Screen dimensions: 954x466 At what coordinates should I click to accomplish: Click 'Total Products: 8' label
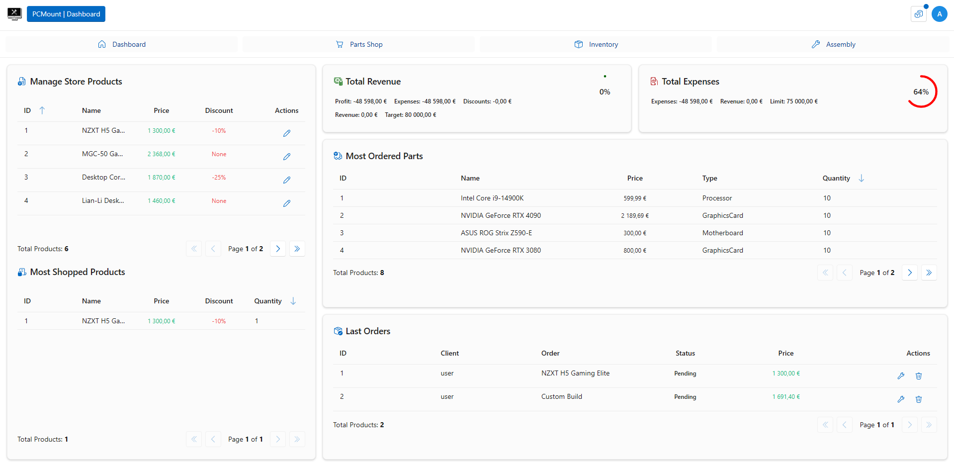[x=358, y=273]
